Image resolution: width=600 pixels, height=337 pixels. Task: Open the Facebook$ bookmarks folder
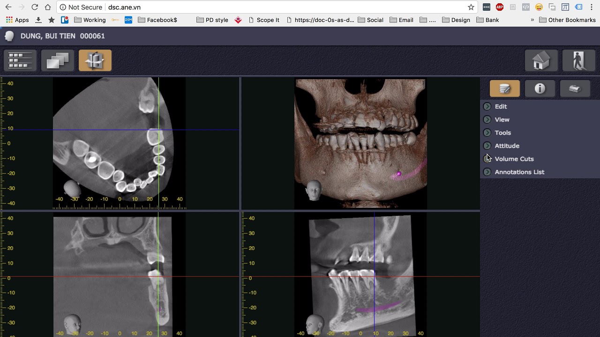[x=157, y=20]
